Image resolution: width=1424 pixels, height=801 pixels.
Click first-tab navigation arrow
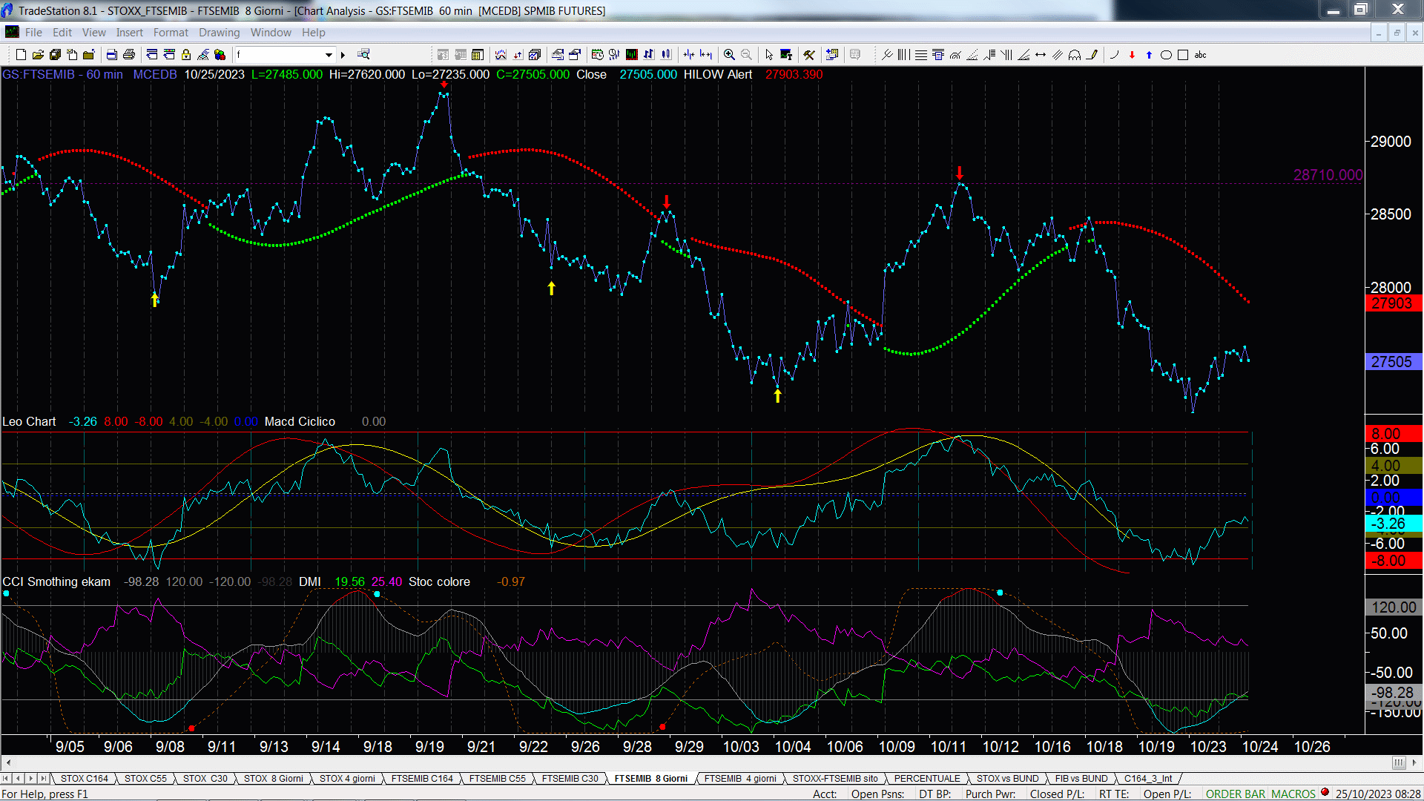(x=6, y=778)
